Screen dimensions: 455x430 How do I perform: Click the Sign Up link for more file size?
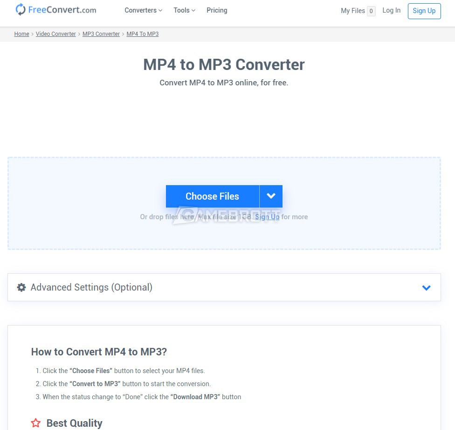click(267, 217)
